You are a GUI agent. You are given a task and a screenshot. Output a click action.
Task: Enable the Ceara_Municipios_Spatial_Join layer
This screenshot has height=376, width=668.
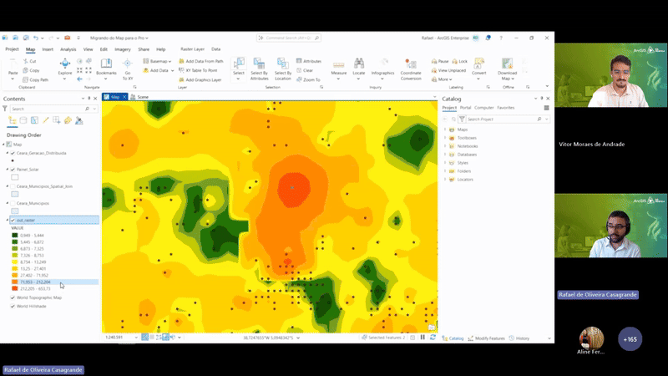13,186
